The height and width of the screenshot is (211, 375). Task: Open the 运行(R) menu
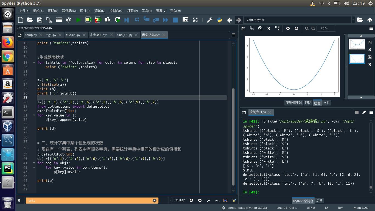pos(85,11)
